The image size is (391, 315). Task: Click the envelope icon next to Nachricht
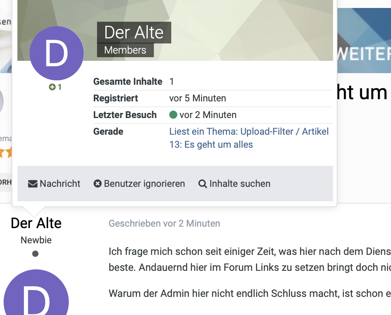[33, 184]
